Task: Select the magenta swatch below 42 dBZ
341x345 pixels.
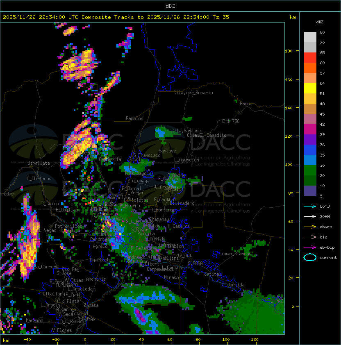Action: [x=310, y=129]
